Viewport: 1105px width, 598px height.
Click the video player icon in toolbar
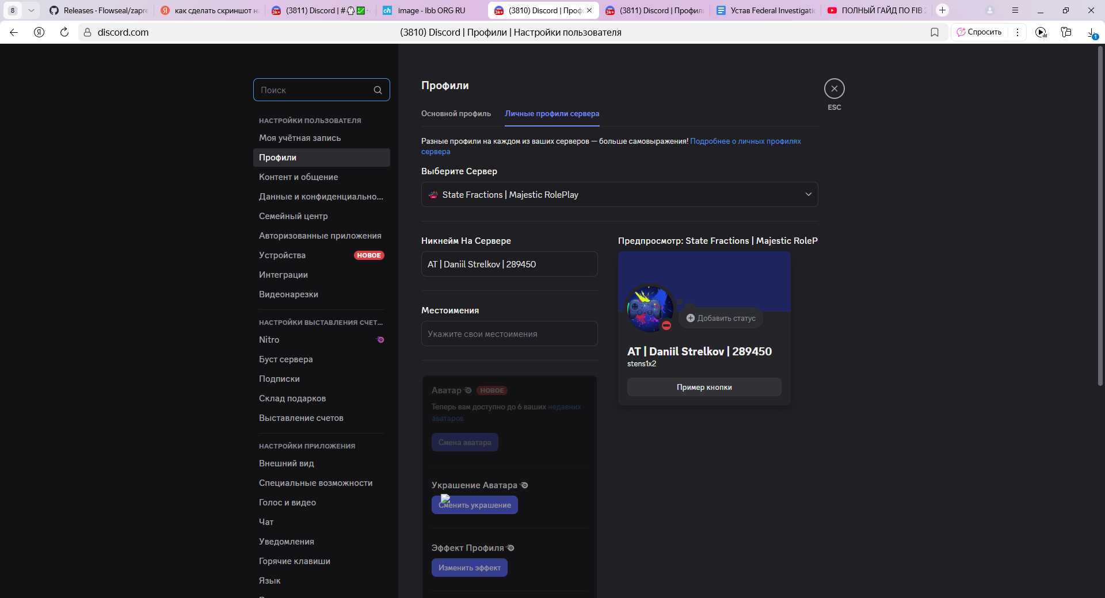tap(1041, 32)
